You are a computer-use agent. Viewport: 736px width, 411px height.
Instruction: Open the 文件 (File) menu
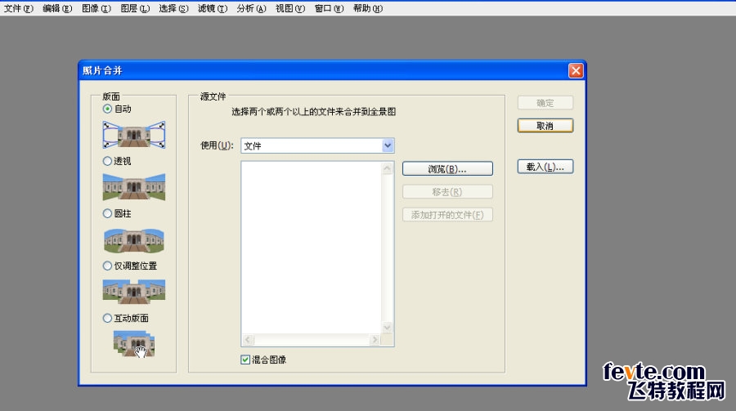[18, 8]
